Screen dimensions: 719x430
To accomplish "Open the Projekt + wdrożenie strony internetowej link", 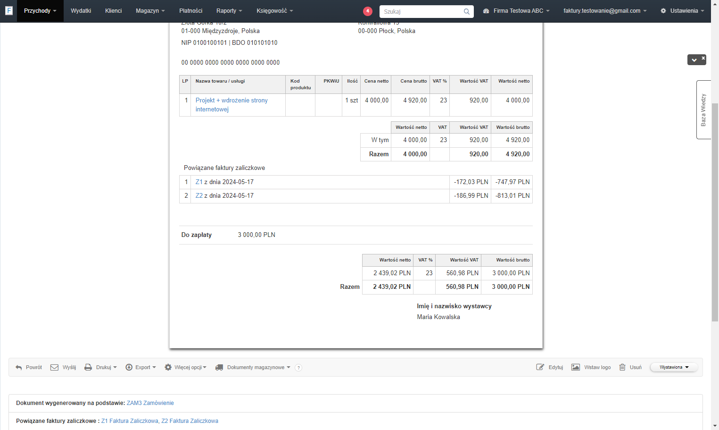I will (231, 105).
